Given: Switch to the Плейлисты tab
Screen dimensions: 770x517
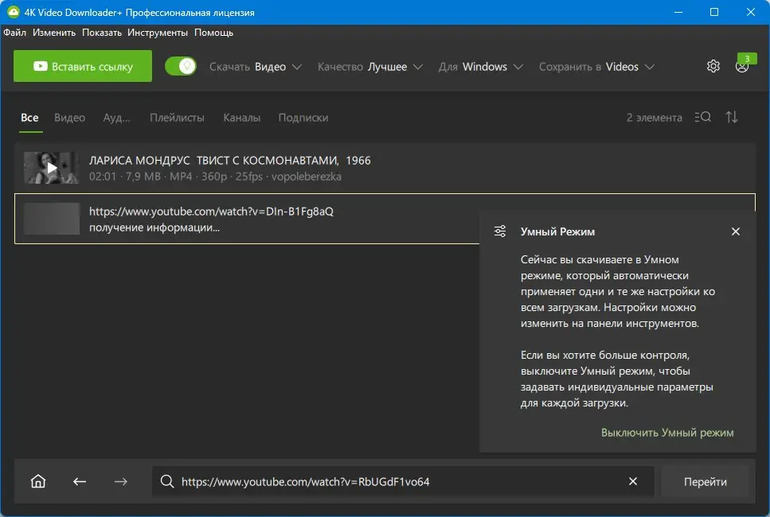Looking at the screenshot, I should tap(177, 118).
